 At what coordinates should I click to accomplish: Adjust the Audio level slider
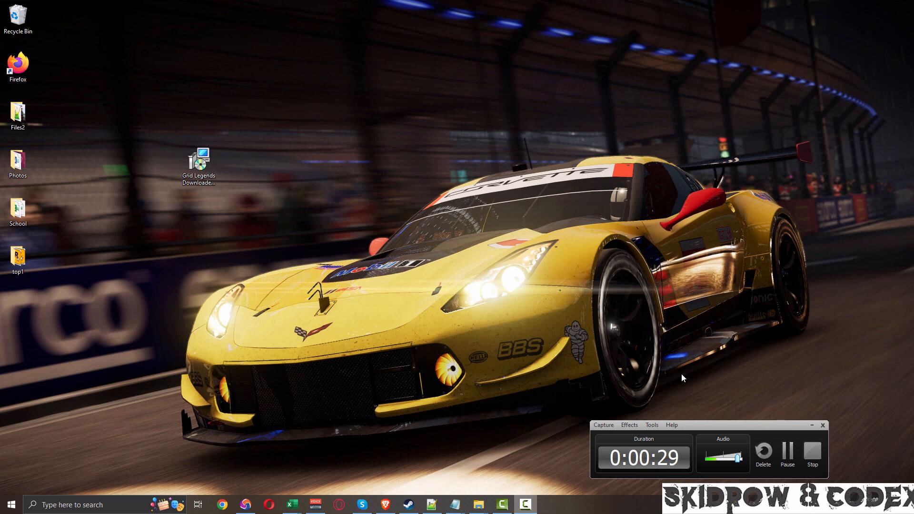737,458
